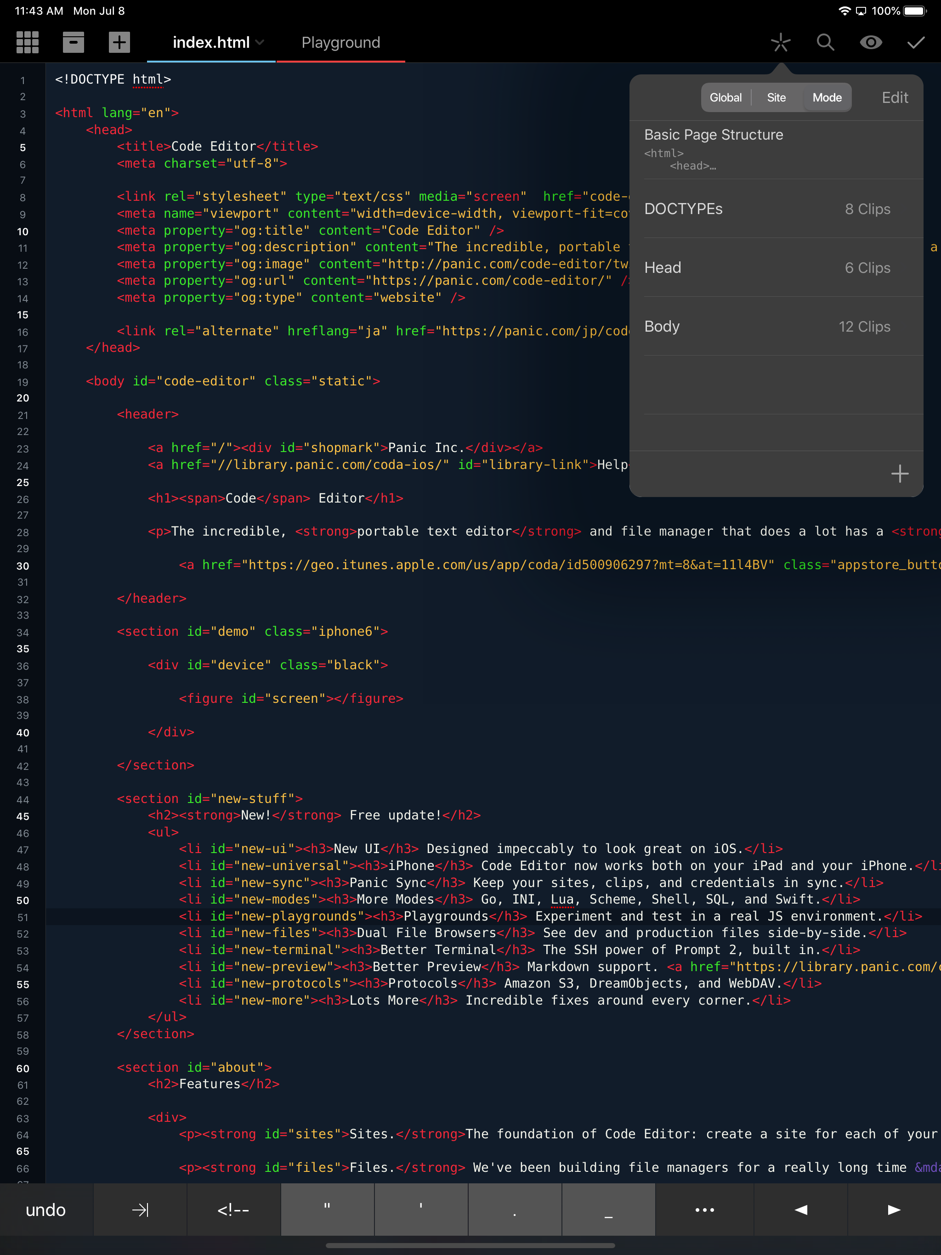Open the panel sidebar icon next to sites

point(73,42)
